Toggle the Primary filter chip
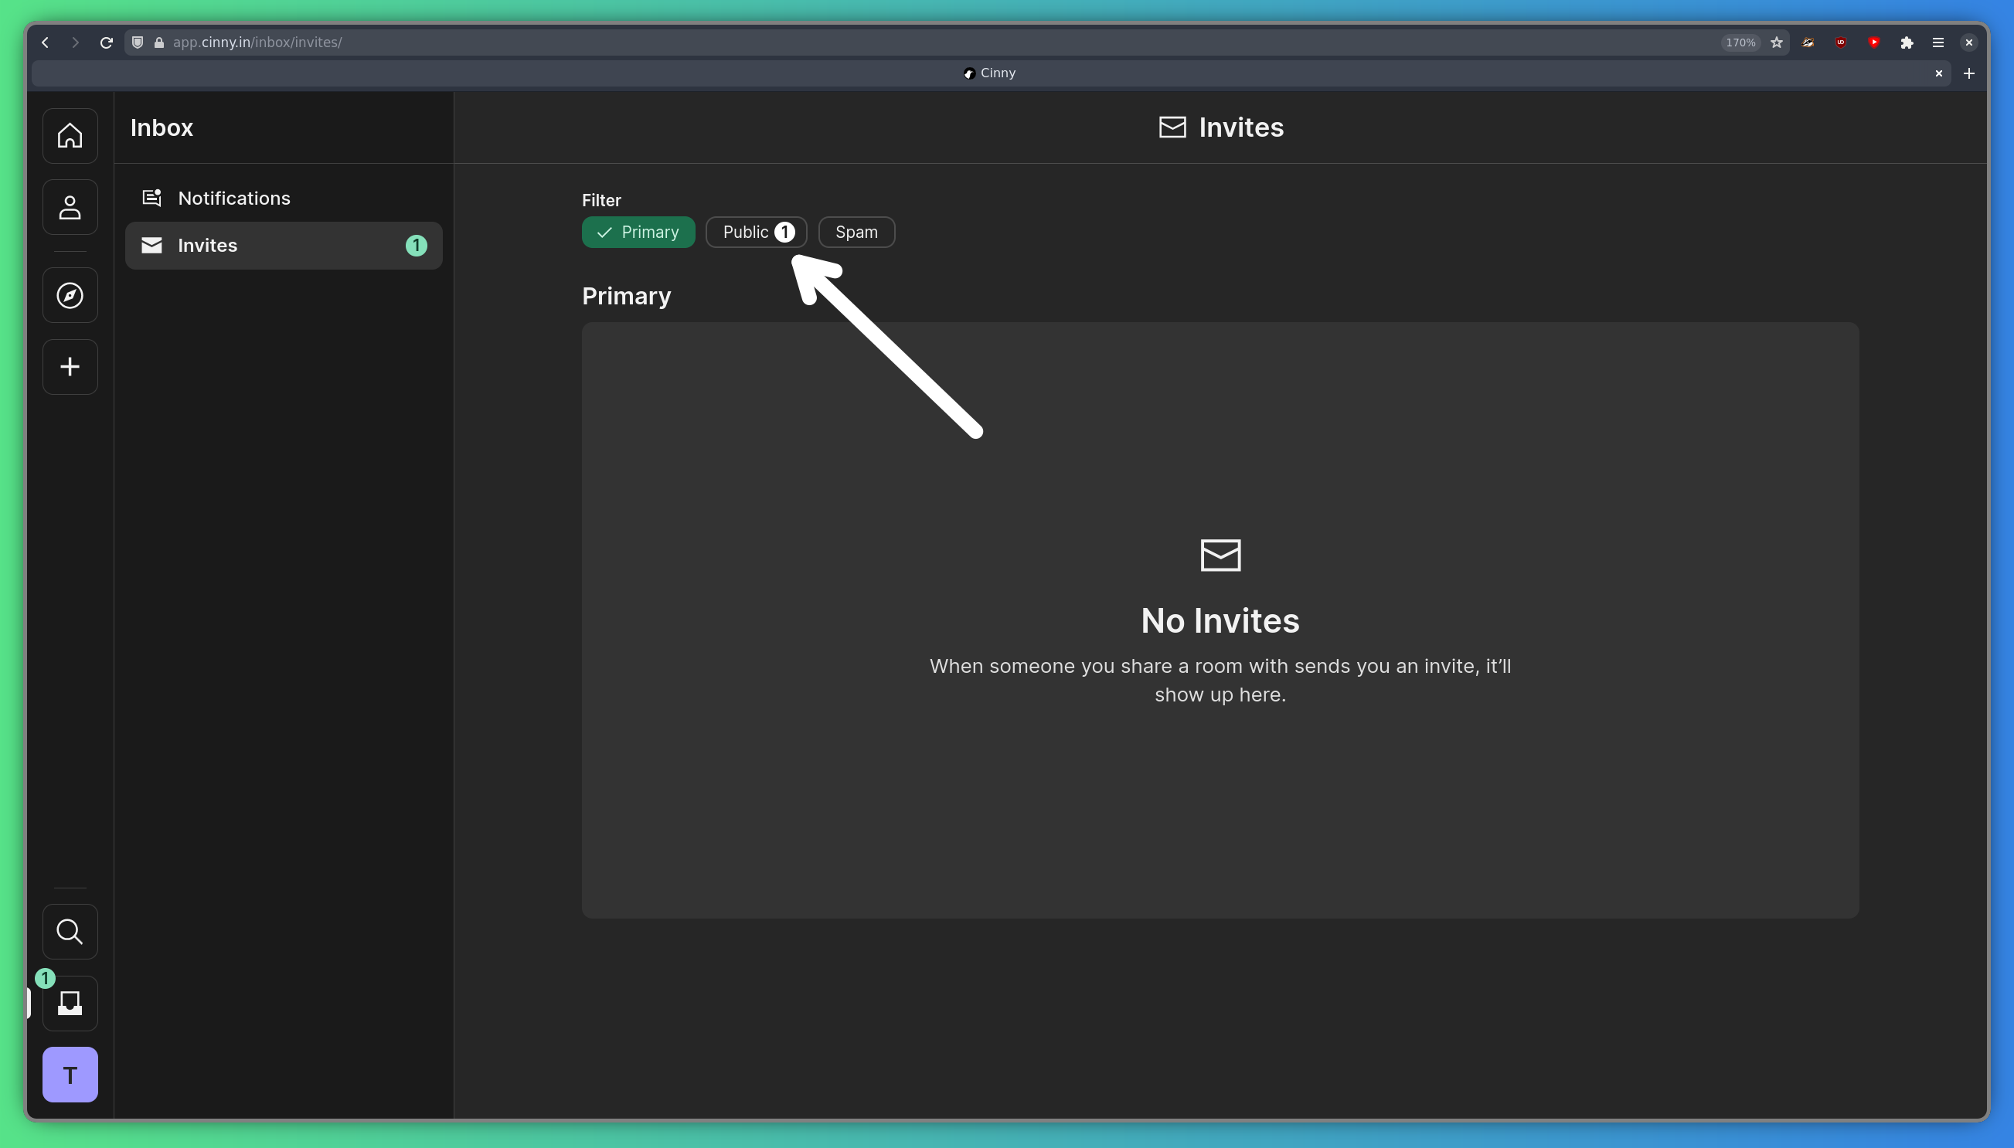This screenshot has height=1148, width=2014. [638, 232]
